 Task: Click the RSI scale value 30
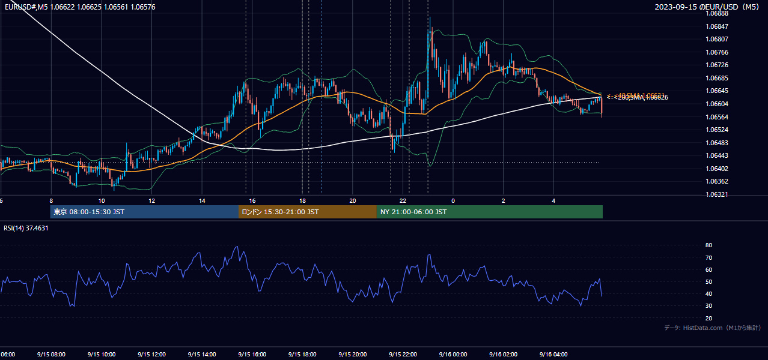[x=709, y=306]
